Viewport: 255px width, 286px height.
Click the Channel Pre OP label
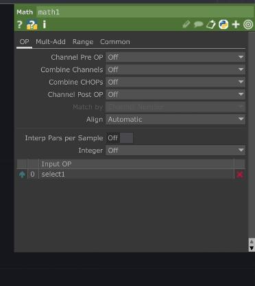[x=77, y=57]
